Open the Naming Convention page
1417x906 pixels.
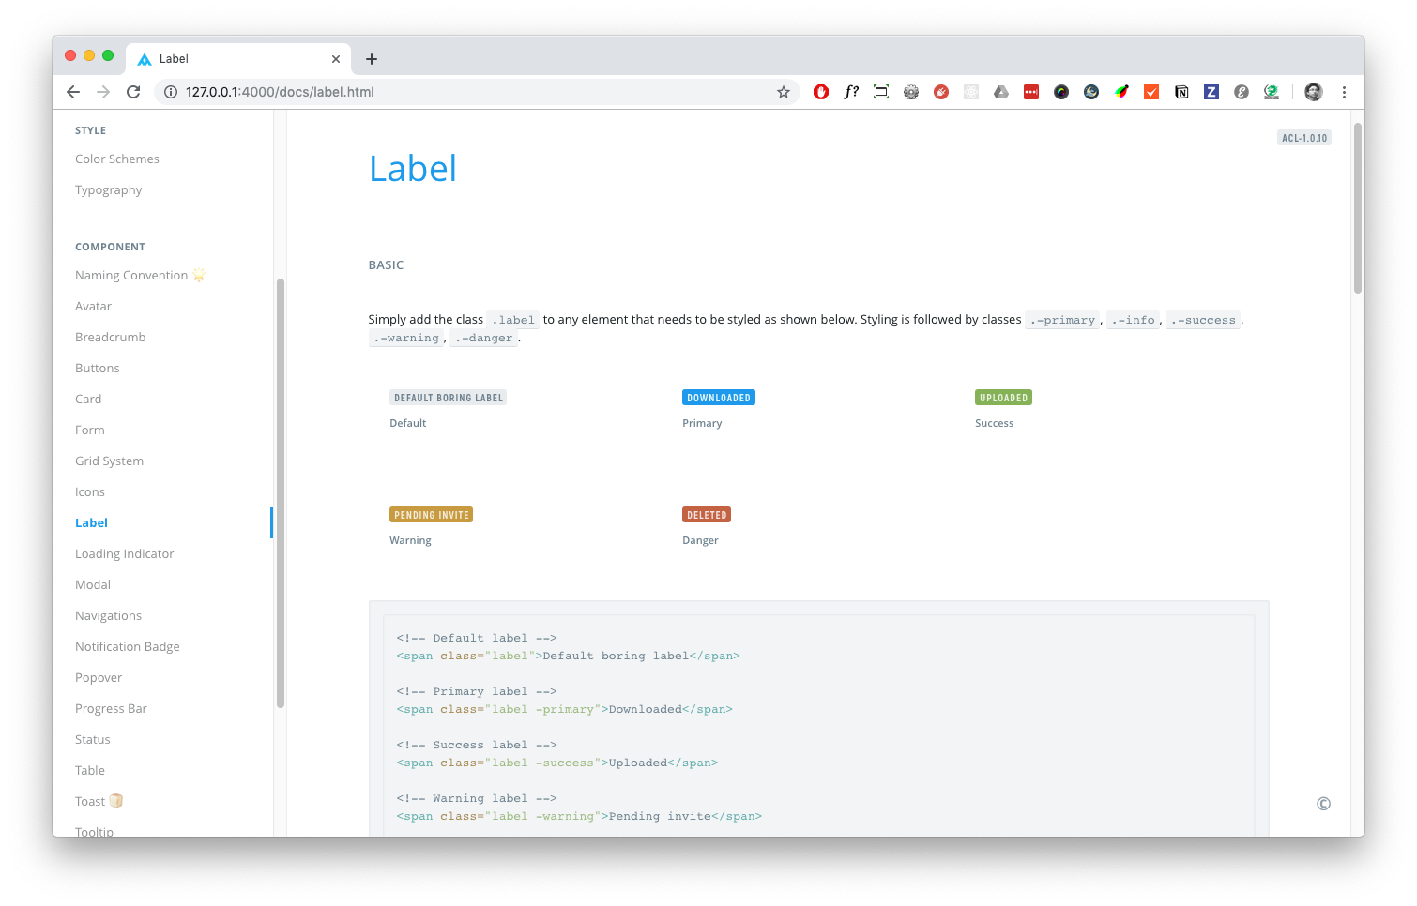(131, 276)
